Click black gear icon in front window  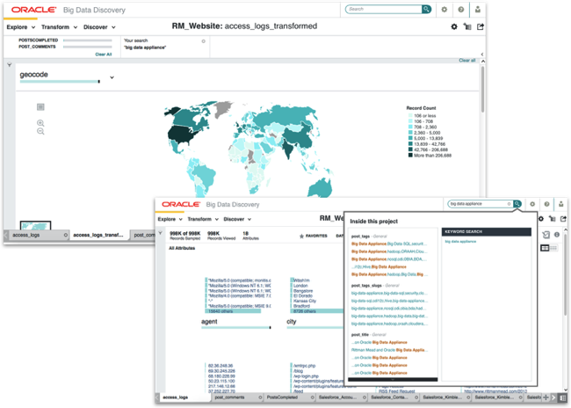541,219
